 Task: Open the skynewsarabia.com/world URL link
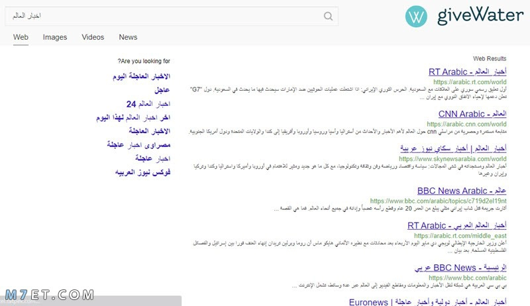click(x=452, y=159)
